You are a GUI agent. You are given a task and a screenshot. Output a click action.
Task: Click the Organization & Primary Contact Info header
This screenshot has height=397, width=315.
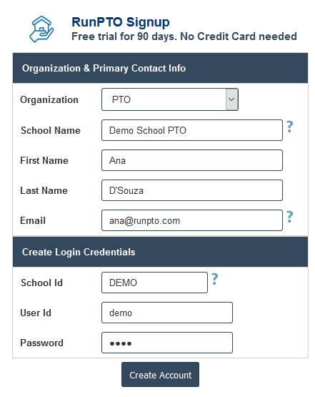tap(160, 68)
